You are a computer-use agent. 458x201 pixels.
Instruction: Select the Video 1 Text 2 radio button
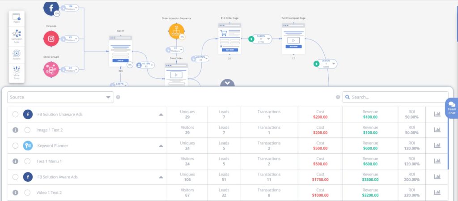click(27, 192)
